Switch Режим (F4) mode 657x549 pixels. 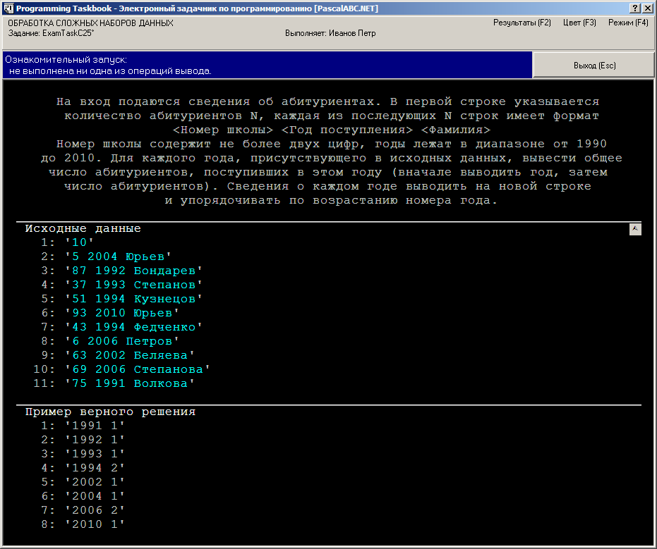pyautogui.click(x=628, y=23)
